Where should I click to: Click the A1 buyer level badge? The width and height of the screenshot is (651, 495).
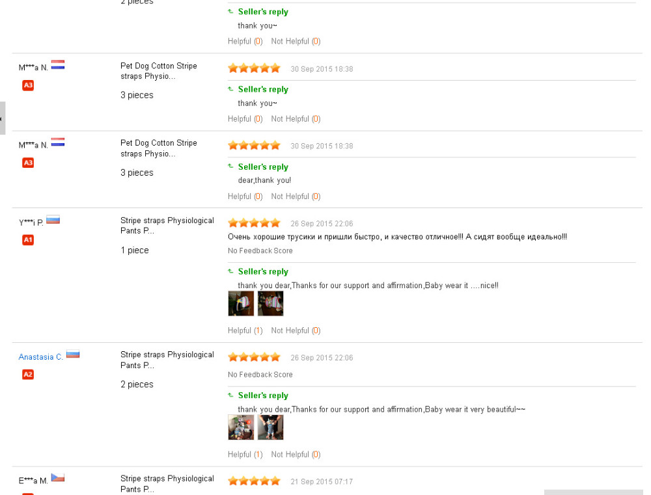tap(28, 240)
